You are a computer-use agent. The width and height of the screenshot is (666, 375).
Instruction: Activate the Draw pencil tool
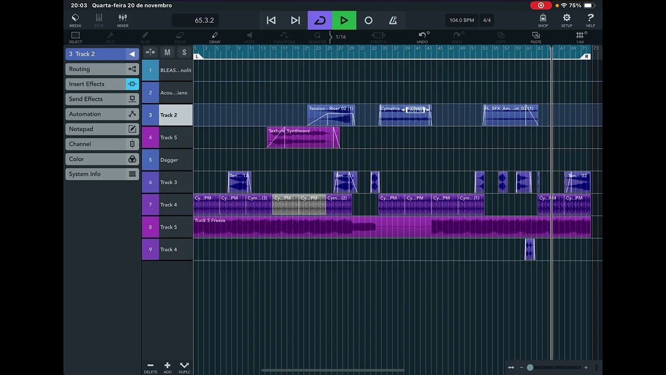pos(215,37)
